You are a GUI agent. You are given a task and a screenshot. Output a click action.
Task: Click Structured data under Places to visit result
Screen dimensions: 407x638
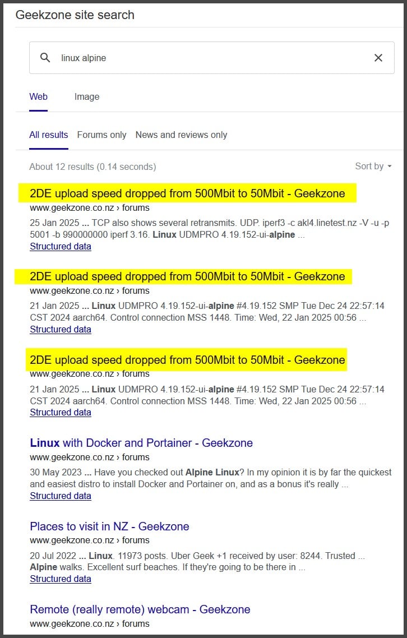click(x=61, y=579)
